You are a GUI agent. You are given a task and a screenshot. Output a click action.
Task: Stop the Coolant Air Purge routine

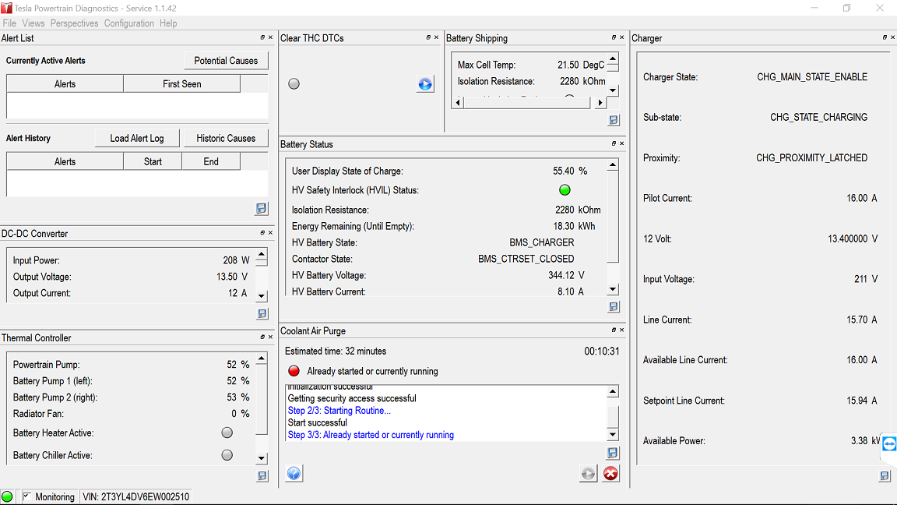click(x=611, y=473)
